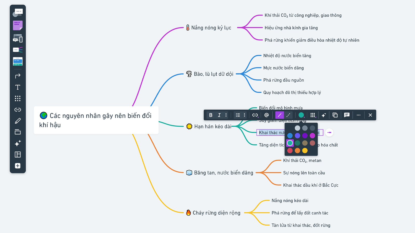This screenshot has width=415, height=233.
Task: Choose the pen drawing tool
Action: [x=18, y=121]
